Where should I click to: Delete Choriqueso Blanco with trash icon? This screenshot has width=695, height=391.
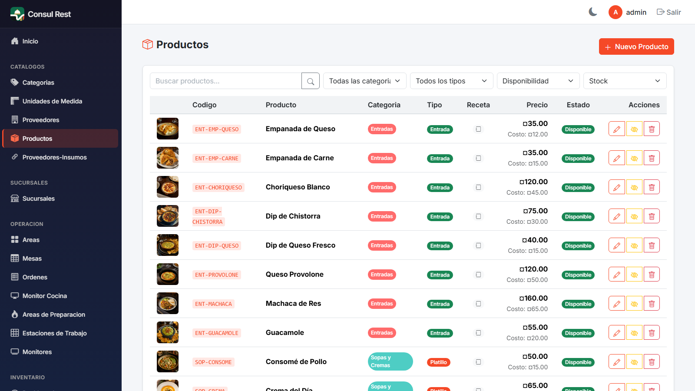[x=652, y=187]
